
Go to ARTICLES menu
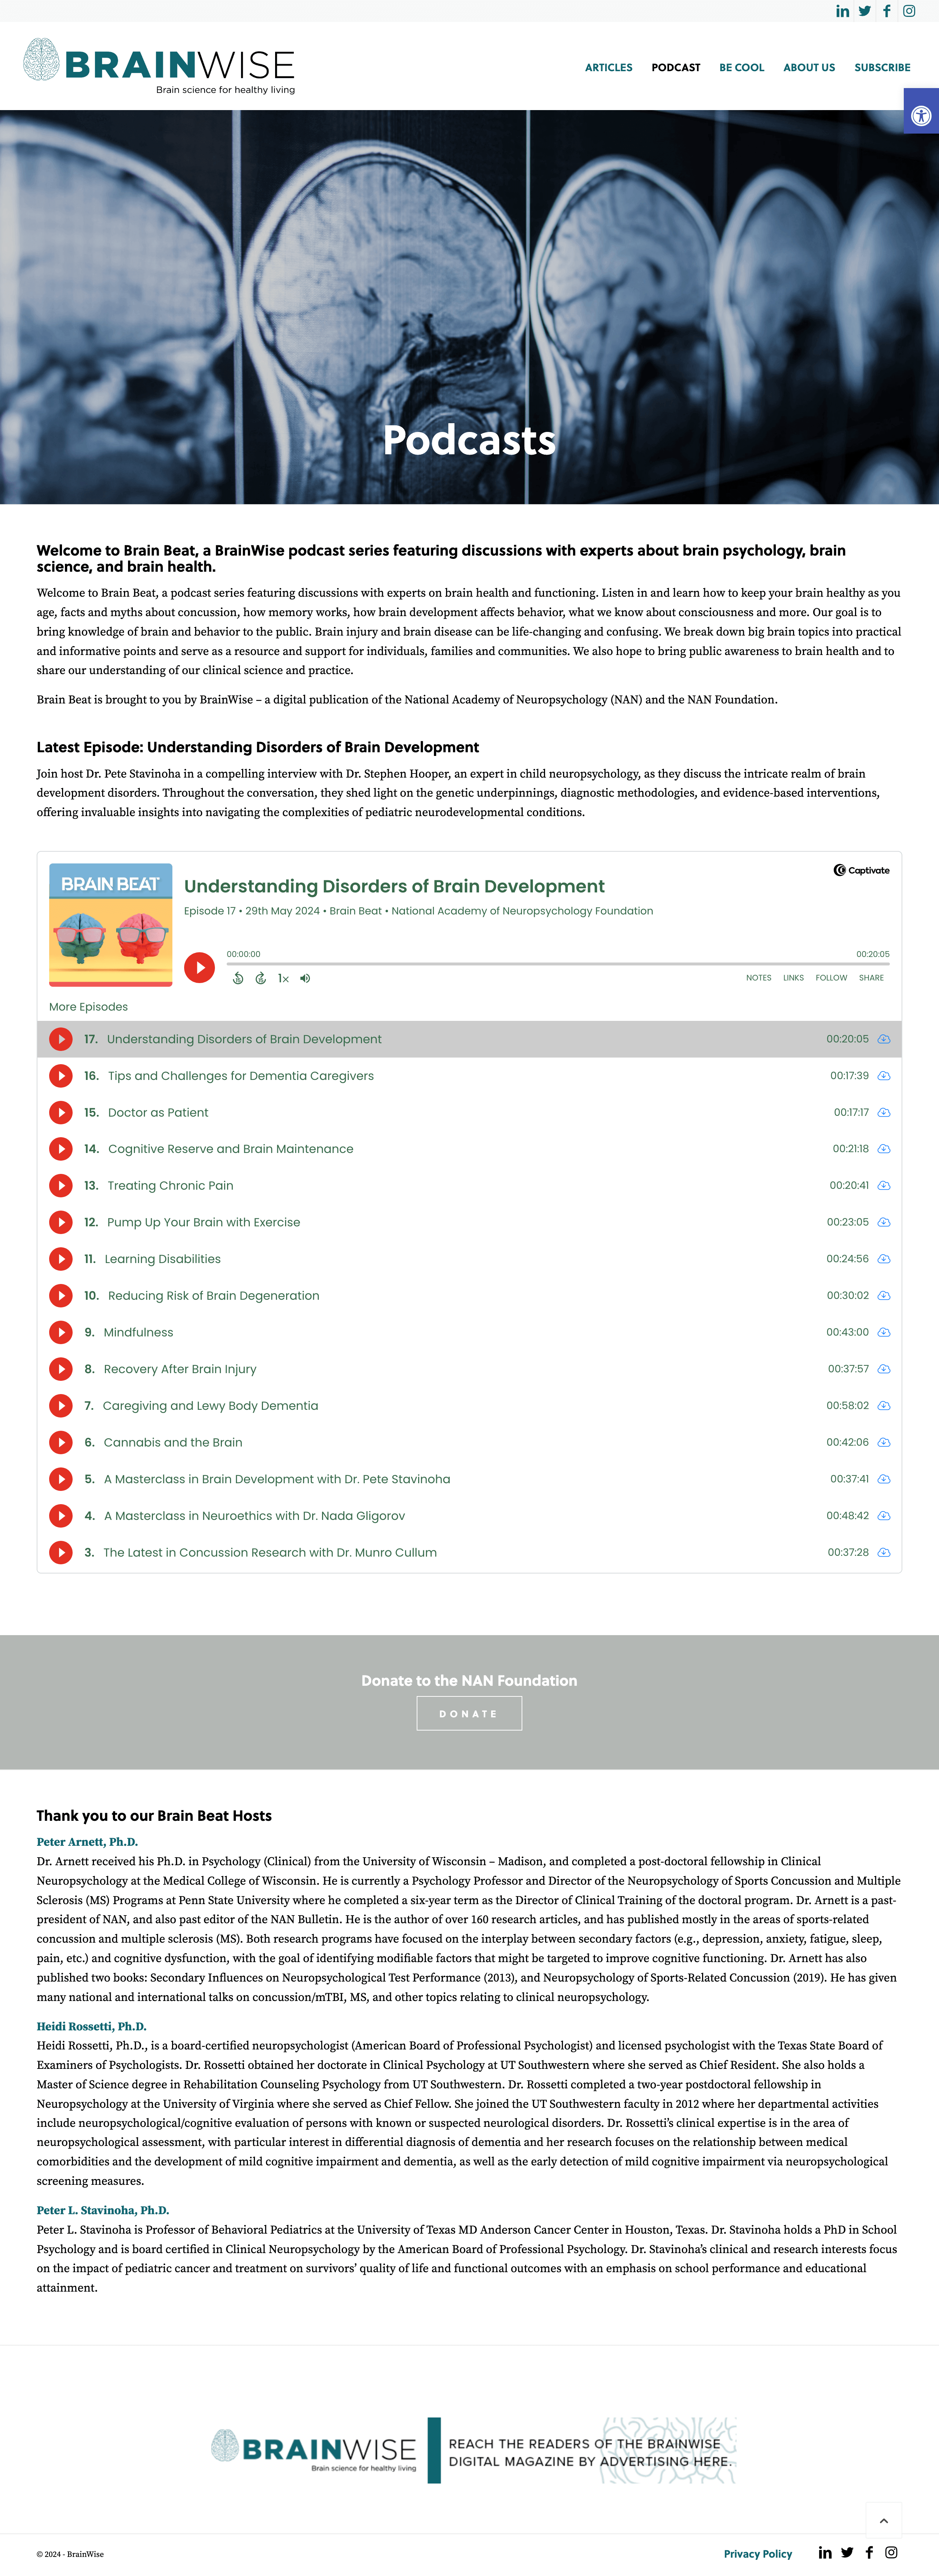tap(609, 68)
